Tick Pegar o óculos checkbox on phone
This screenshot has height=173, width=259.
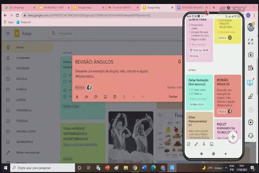point(190,39)
